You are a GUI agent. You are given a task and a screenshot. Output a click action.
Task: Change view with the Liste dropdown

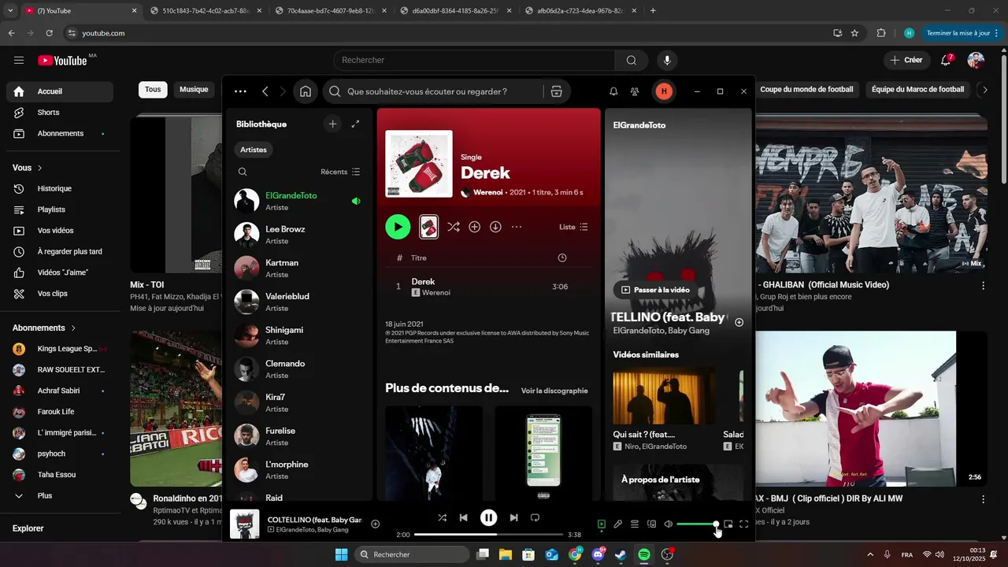click(x=573, y=227)
